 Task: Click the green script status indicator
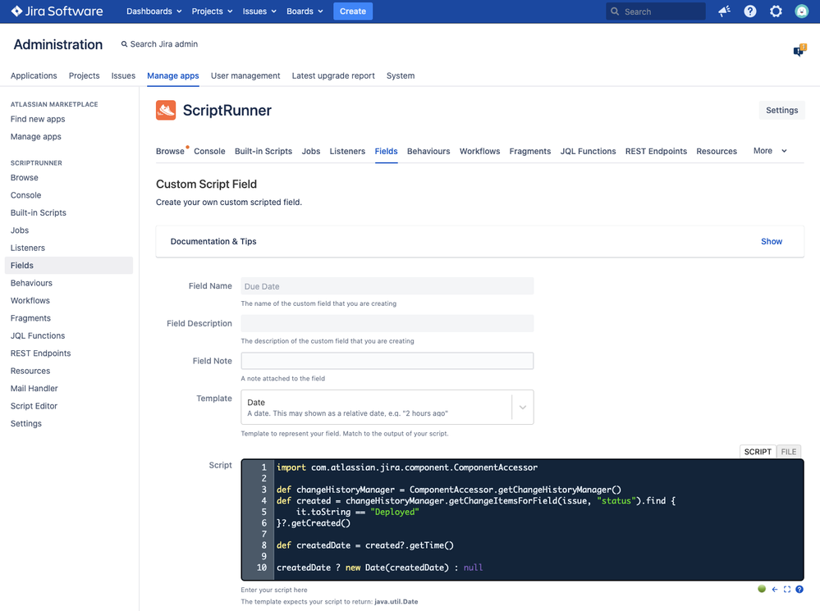(762, 589)
